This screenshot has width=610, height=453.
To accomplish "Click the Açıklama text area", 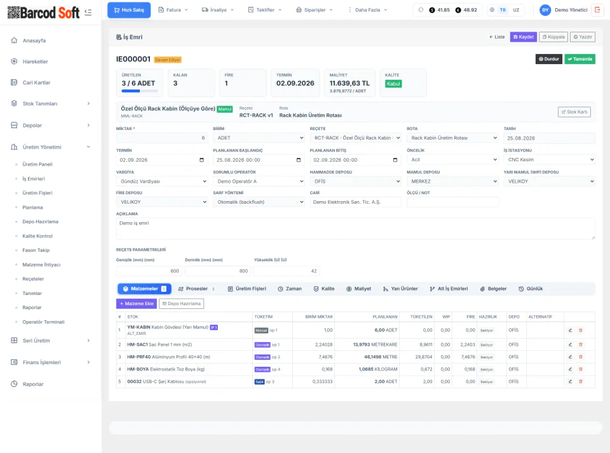I will coord(355,228).
